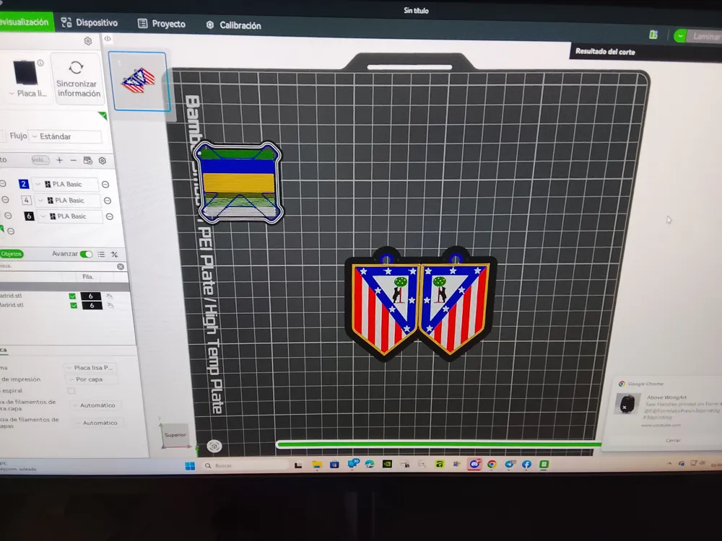The image size is (722, 541).
Task: Open File Explorer from the taskbar
Action: point(317,465)
